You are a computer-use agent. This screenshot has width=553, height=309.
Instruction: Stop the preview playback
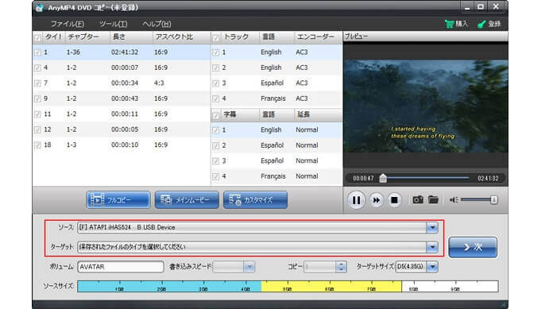click(x=394, y=200)
